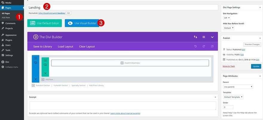
Task: Click the Insert Column(s) area
Action: tap(130, 63)
